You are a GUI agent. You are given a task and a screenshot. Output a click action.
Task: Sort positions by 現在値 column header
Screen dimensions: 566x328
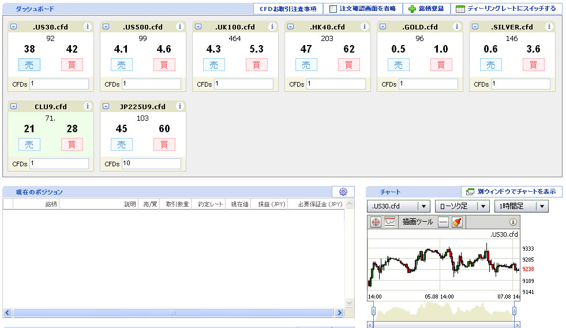point(239,204)
